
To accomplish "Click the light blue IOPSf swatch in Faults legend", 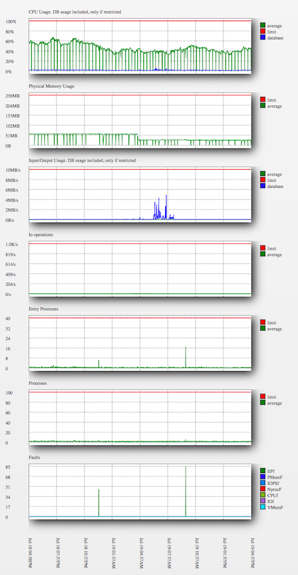I will coord(263,484).
